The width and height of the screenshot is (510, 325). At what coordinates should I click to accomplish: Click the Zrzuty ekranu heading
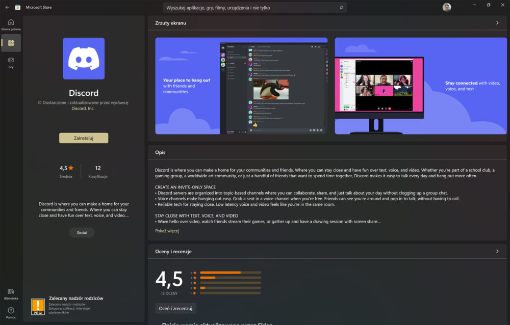click(x=170, y=23)
